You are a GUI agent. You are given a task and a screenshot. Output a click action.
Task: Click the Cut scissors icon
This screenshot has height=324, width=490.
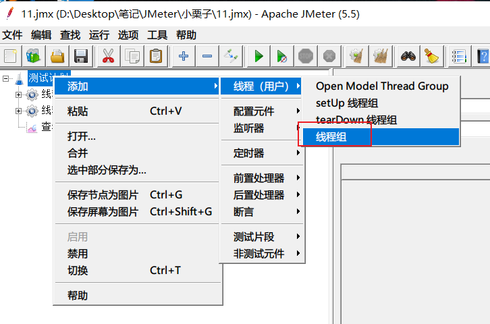[108, 56]
